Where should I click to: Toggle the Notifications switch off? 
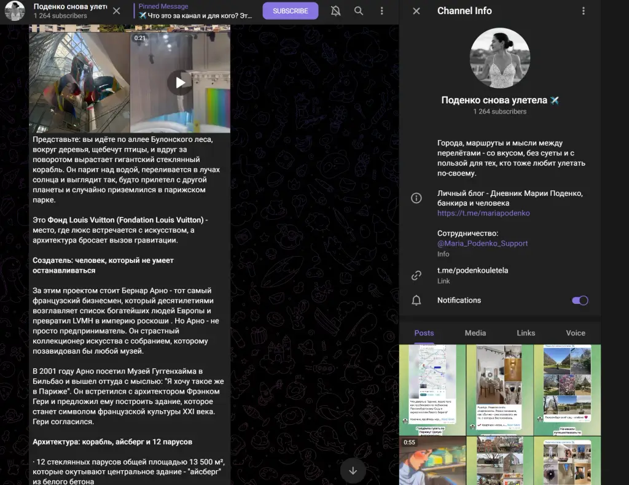(x=580, y=300)
